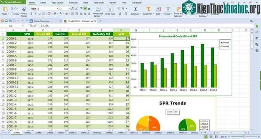The width and height of the screenshot is (261, 139).
Task: Align text right in the ribbon
Action: 89,14
